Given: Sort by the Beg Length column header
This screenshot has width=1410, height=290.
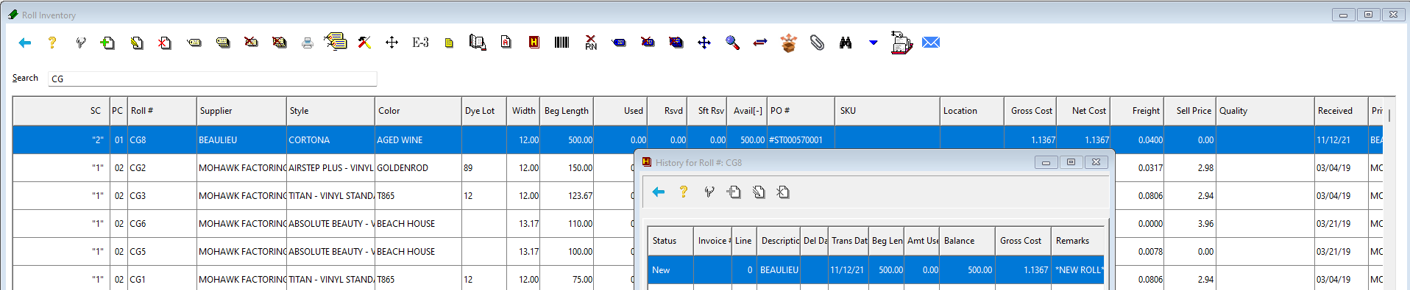Looking at the screenshot, I should pyautogui.click(x=567, y=111).
